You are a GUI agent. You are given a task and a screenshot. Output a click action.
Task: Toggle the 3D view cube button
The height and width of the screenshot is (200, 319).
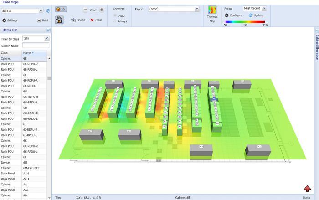tap(61, 10)
